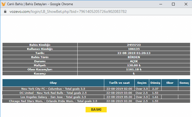Maximize the Chrome popup window
192x117 pixels.
[x=173, y=4]
